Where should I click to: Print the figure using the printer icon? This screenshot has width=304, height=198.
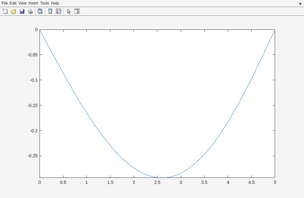[x=30, y=11]
